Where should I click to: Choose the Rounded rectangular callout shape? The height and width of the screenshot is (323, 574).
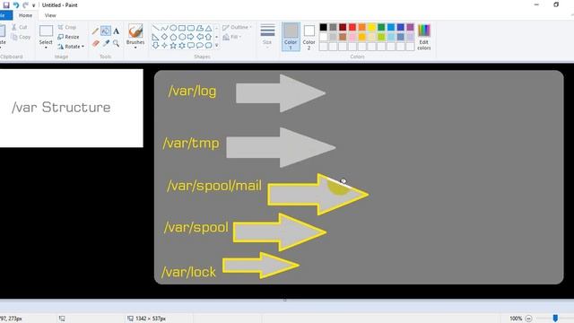click(x=191, y=46)
